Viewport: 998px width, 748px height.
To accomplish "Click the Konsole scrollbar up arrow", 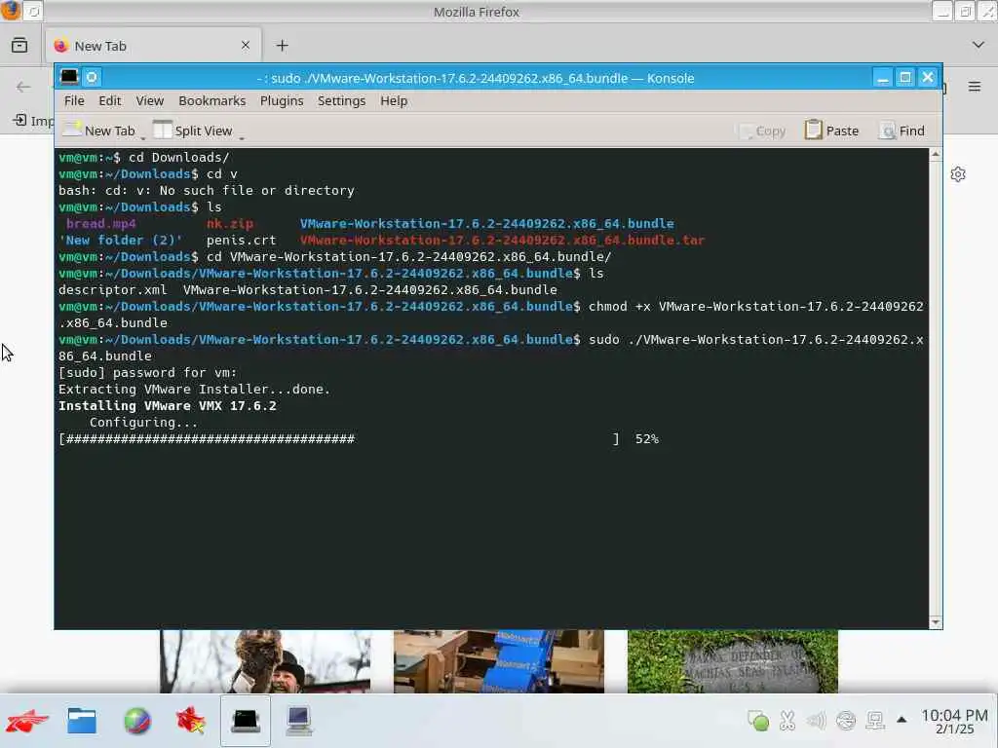I will tap(935, 154).
